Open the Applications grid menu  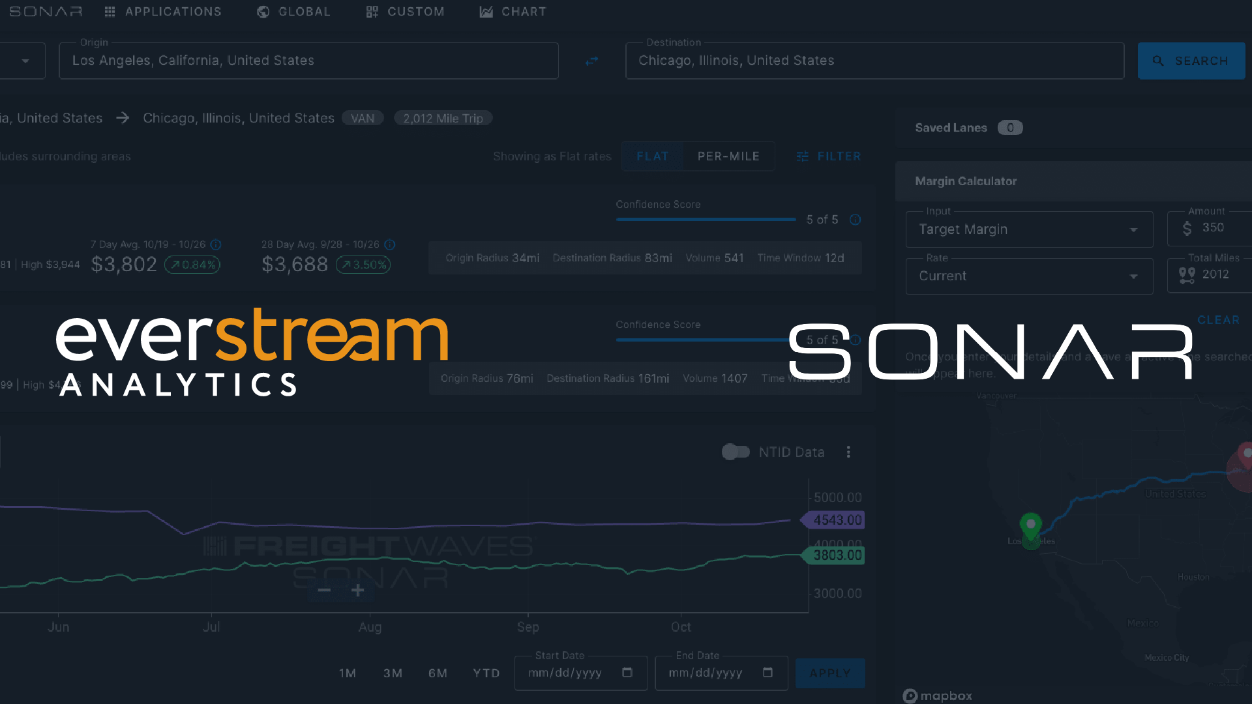click(109, 11)
